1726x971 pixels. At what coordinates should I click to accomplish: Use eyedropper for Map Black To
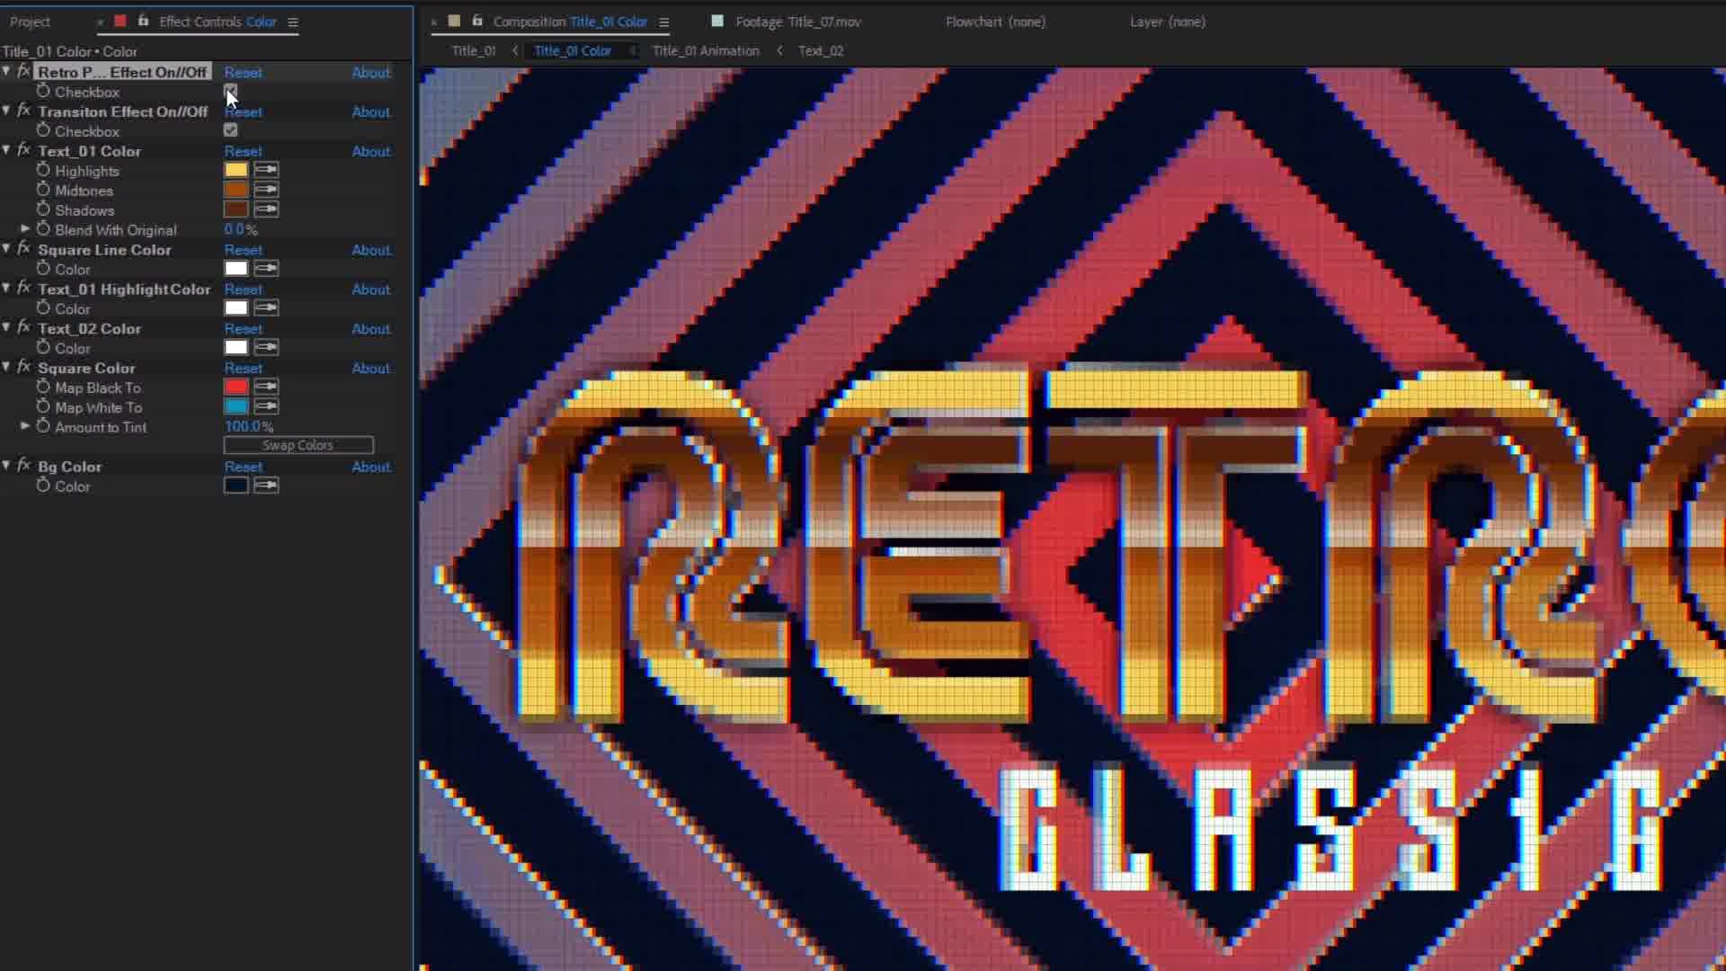[x=266, y=387]
